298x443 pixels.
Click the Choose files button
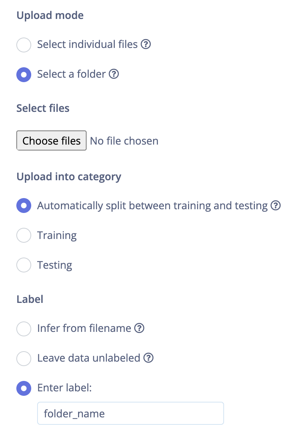(52, 140)
